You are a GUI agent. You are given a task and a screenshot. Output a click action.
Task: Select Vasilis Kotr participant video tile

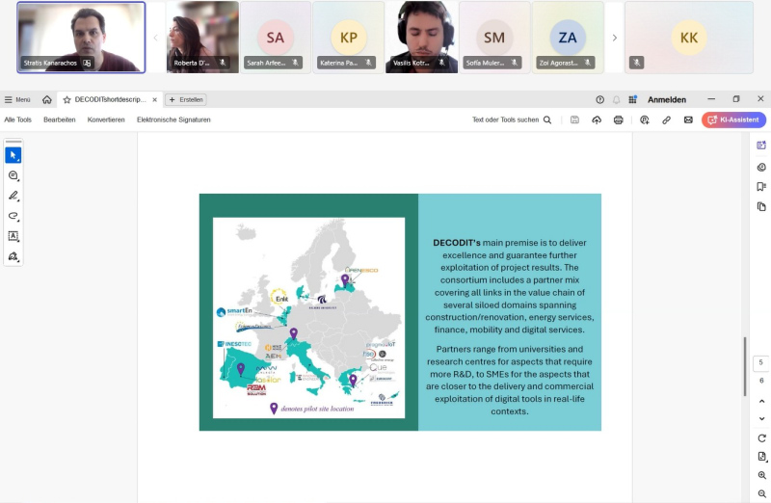click(x=421, y=38)
